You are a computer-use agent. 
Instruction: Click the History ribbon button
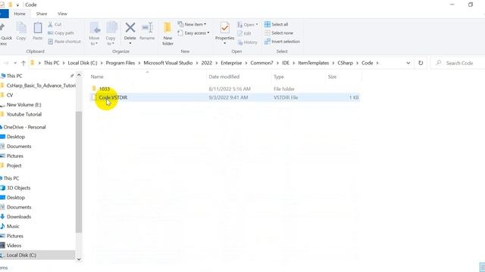pyautogui.click(x=247, y=42)
